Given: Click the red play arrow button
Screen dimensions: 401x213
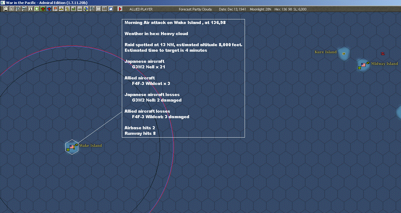Looking at the screenshot, I should 120,9.
